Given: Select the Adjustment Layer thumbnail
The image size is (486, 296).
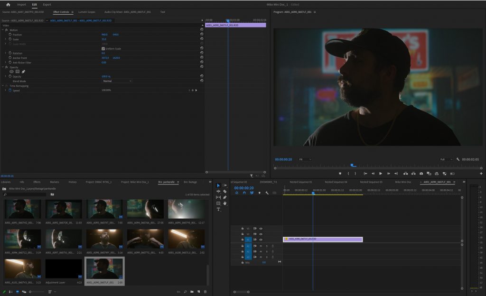Looking at the screenshot, I should 64,269.
